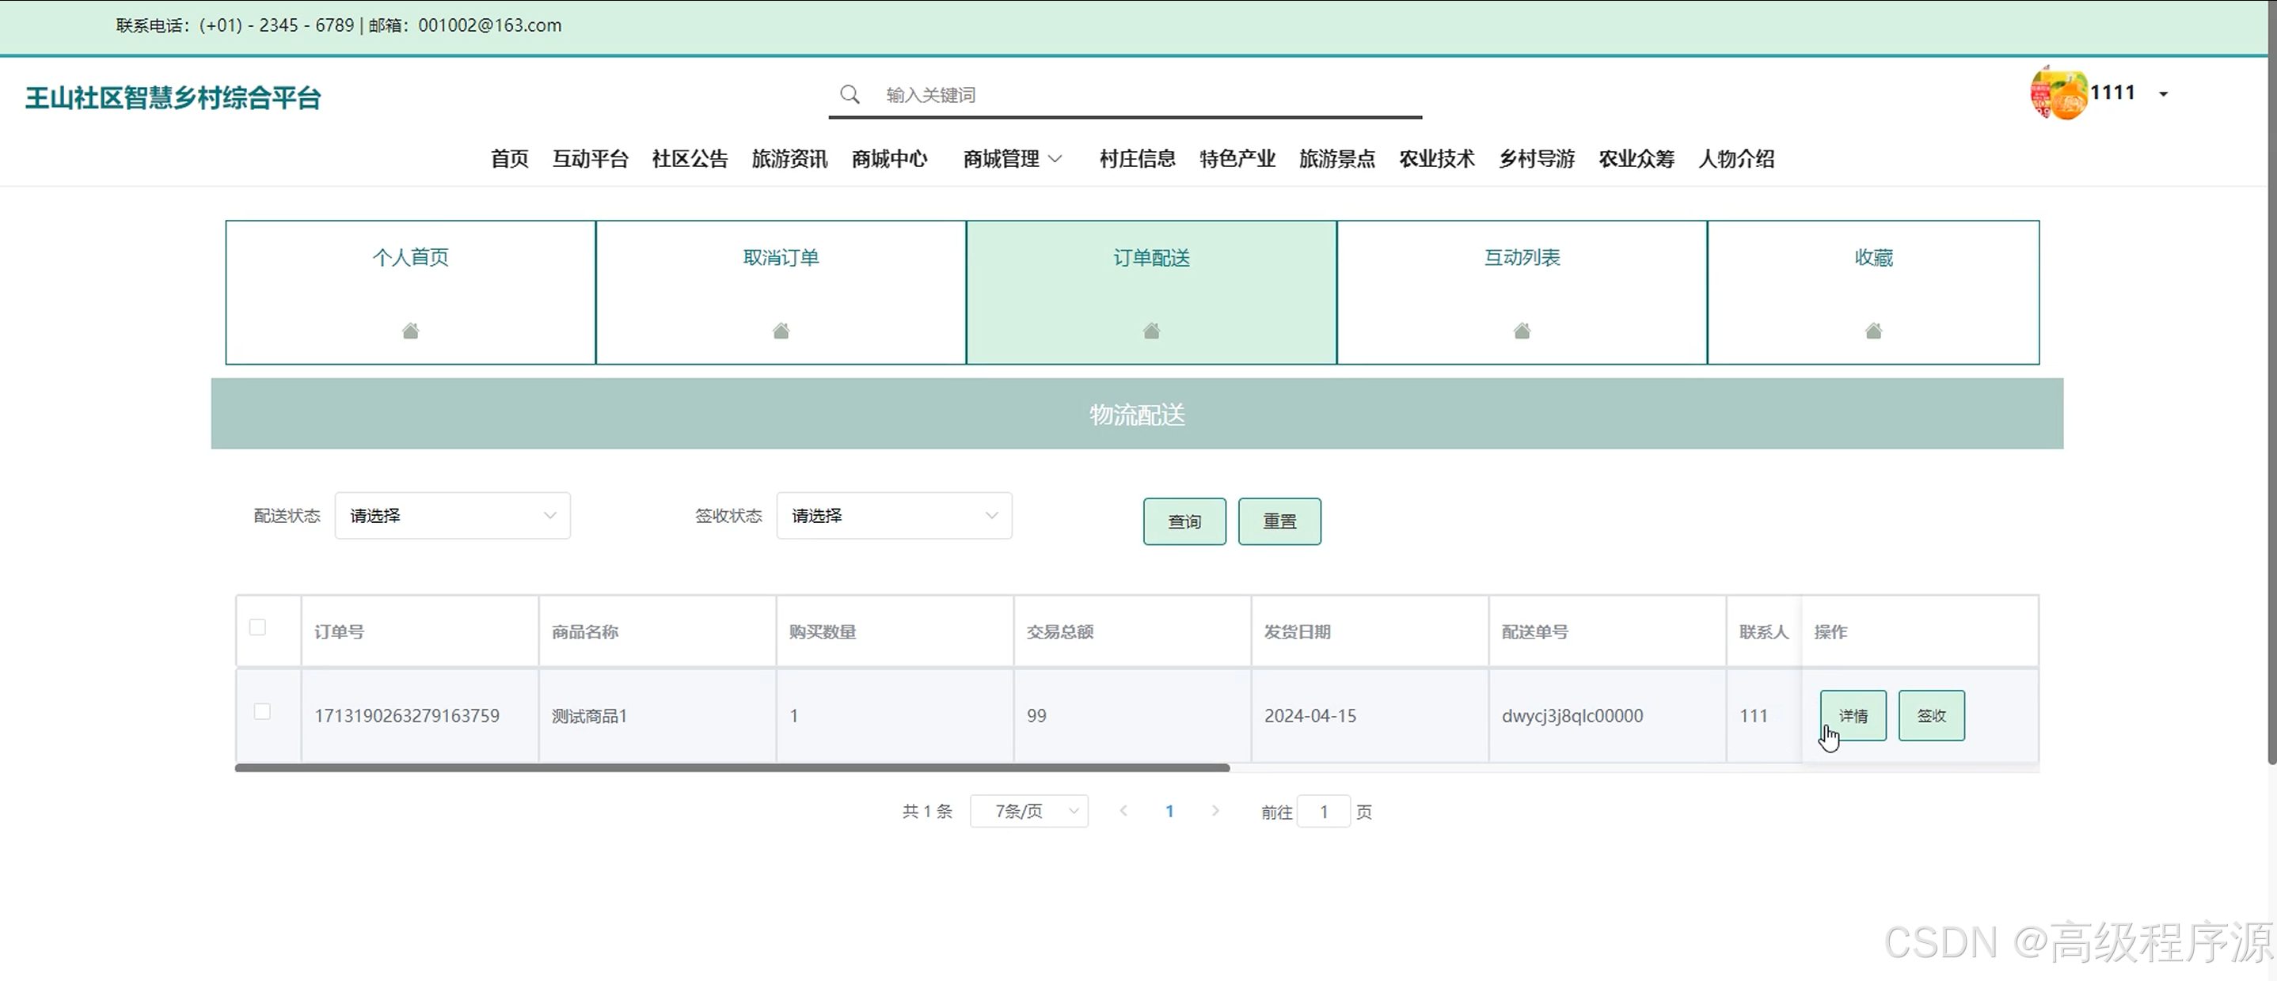Click the search magnifier icon
Screen dimensions: 2277x981
click(x=850, y=94)
